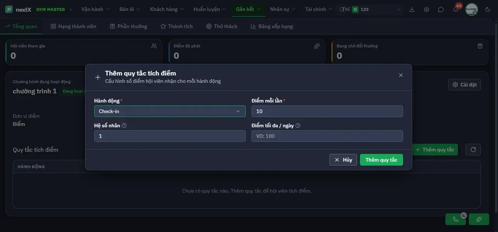Open the Tài chính menu
Image resolution: width=498 pixels, height=232 pixels.
tap(319, 9)
